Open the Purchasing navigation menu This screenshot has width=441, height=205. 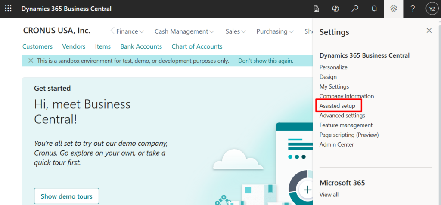[x=275, y=31]
